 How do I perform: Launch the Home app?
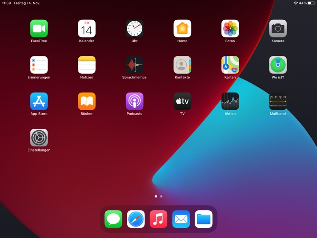pos(182,29)
